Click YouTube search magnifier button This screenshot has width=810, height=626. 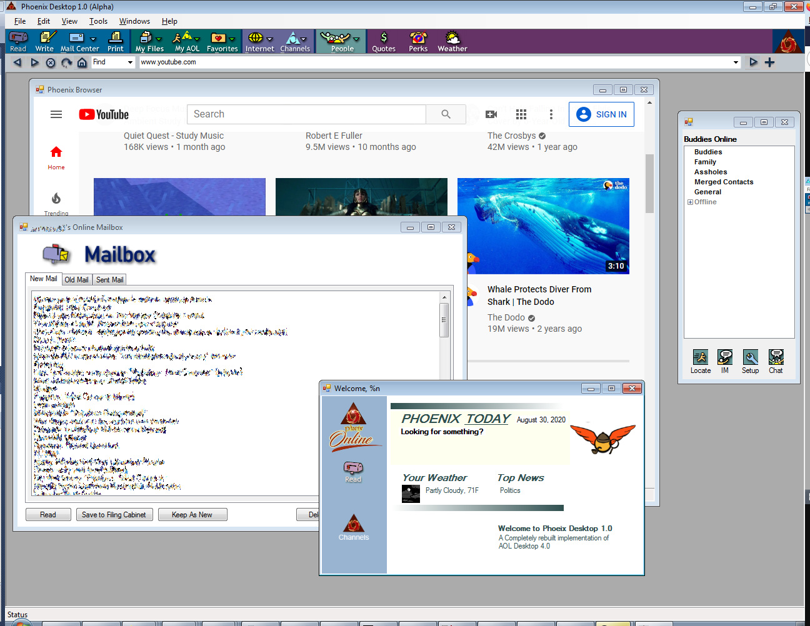click(446, 114)
